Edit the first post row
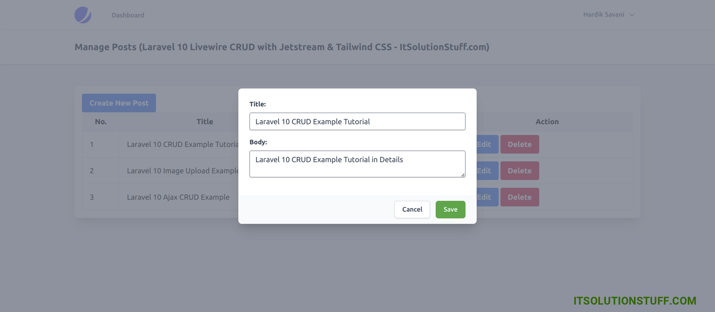 click(486, 145)
